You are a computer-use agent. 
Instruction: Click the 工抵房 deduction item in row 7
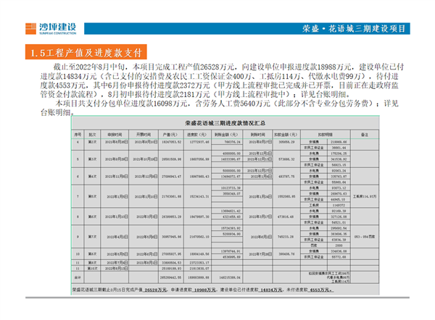314,206
